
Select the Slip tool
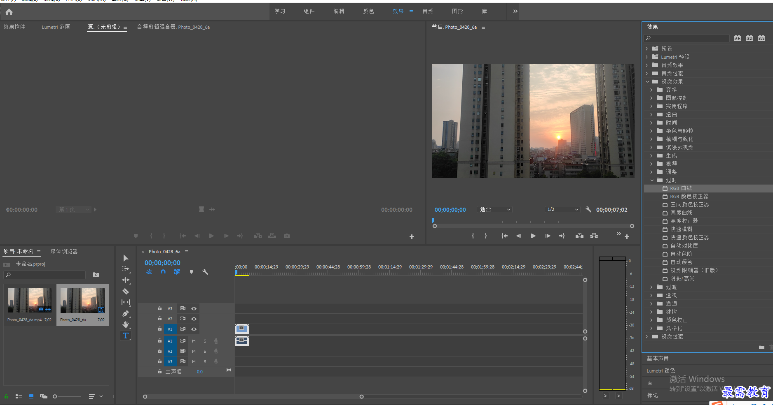click(126, 302)
